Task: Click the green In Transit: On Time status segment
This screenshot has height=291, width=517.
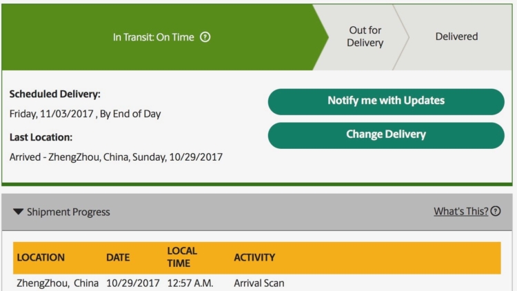Action: pyautogui.click(x=153, y=37)
